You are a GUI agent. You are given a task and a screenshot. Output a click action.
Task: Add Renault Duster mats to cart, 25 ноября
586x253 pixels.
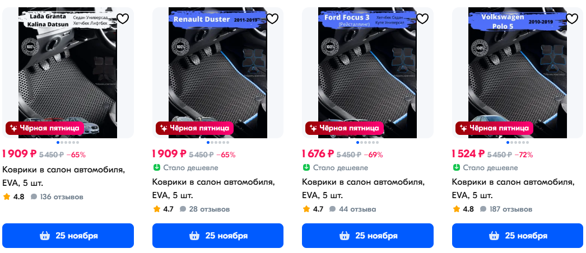(218, 236)
